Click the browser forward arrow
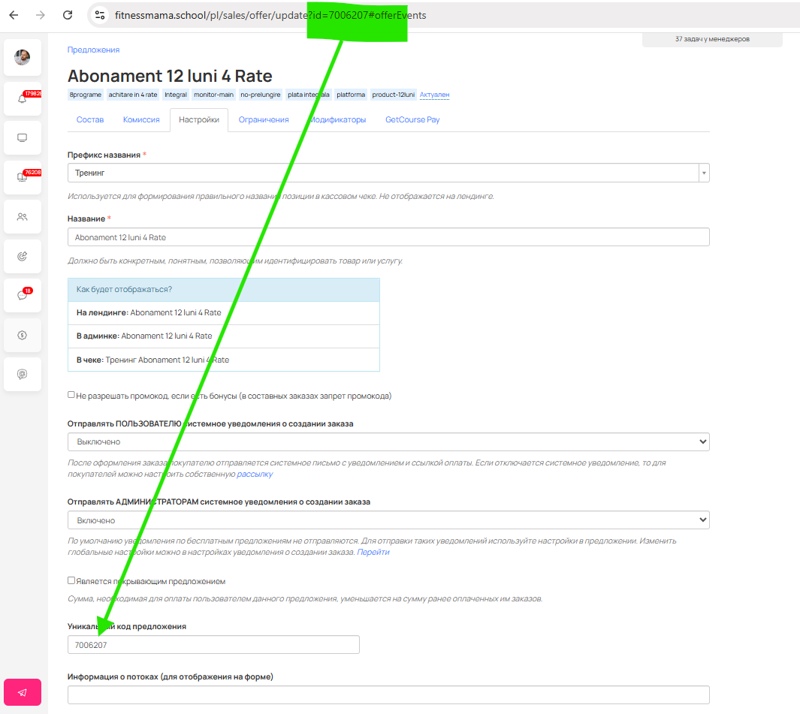Screen dimensions: 800x714 pyautogui.click(x=41, y=15)
